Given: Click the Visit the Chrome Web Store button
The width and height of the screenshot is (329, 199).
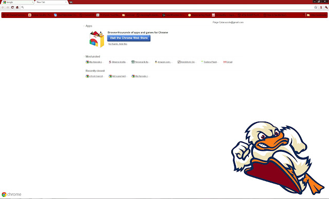Looking at the screenshot, I should tap(129, 38).
